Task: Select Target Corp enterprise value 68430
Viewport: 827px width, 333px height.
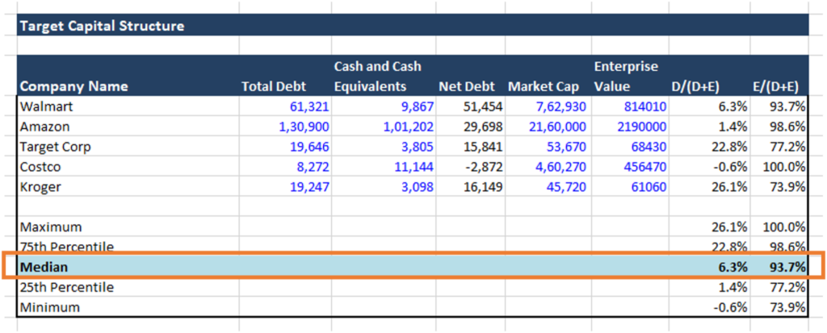Action: [x=650, y=147]
